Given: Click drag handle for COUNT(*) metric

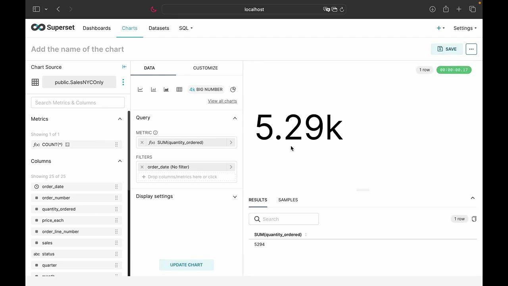Looking at the screenshot, I should pos(116,145).
